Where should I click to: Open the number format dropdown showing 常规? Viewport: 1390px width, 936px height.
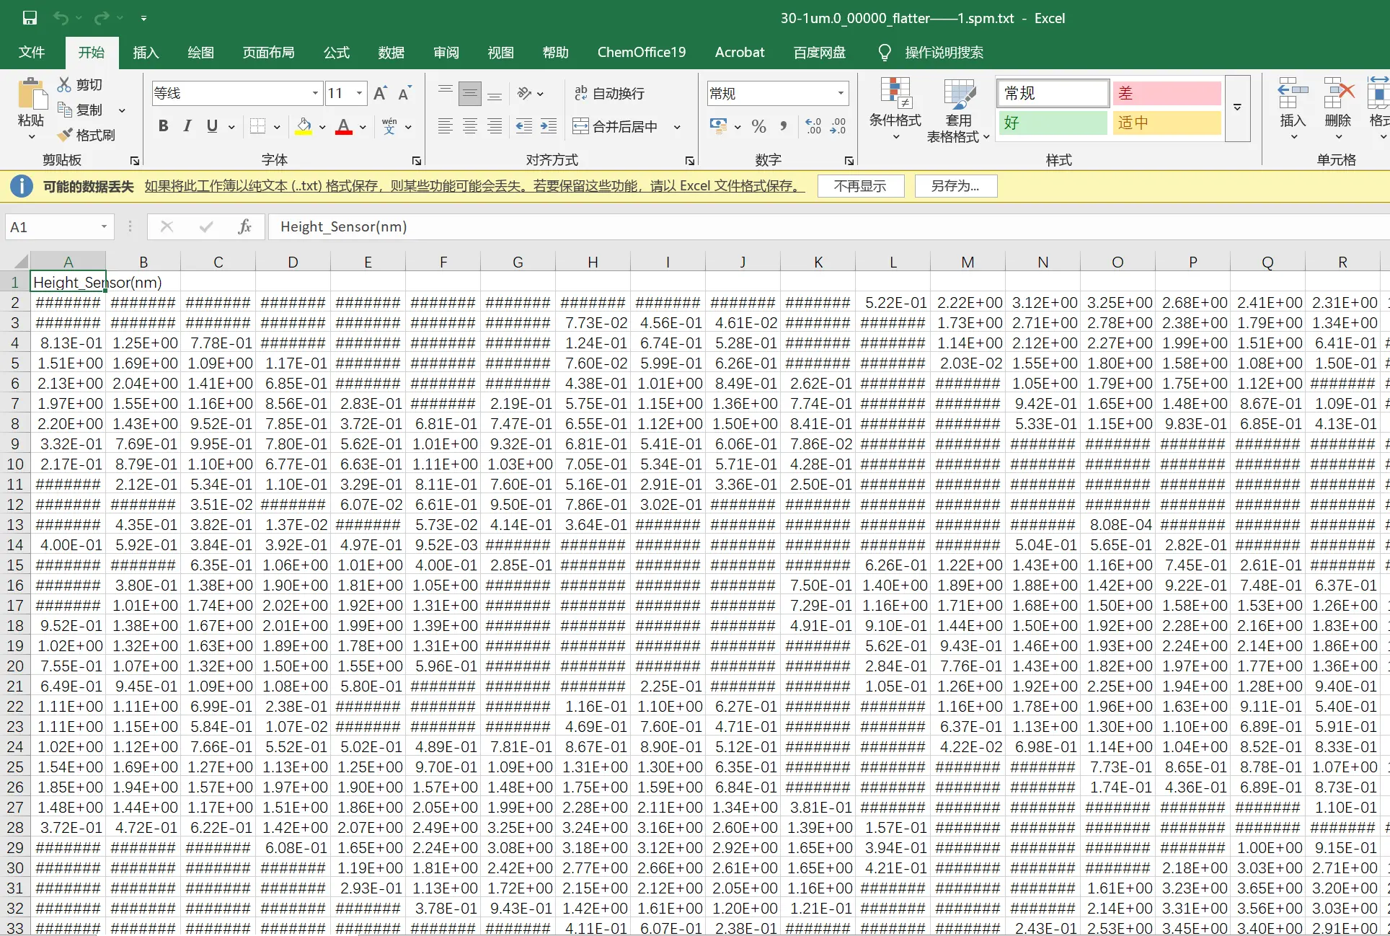click(841, 93)
